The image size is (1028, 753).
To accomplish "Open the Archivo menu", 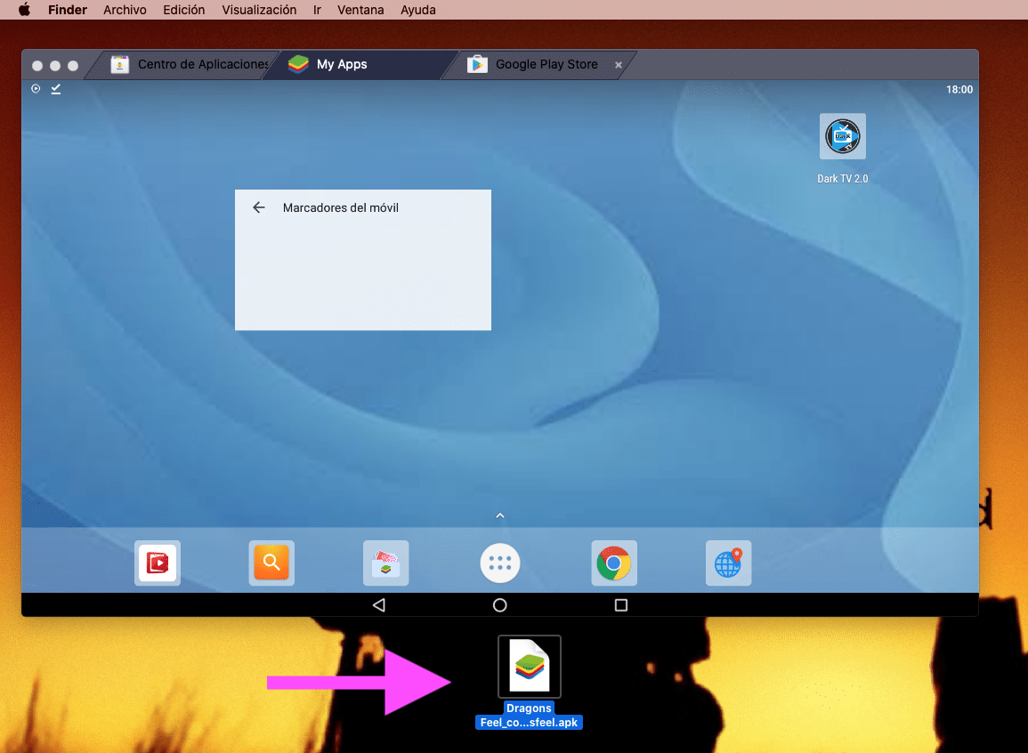I will pyautogui.click(x=125, y=10).
